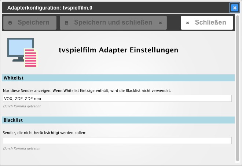Click the tvspielfilm adapter monitor logo
The image size is (242, 166).
tap(23, 53)
